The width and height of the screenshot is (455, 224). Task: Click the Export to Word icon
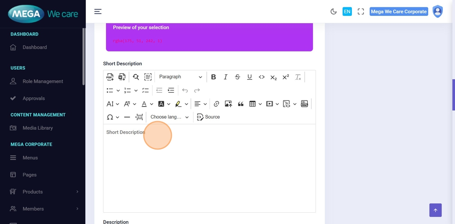[x=122, y=77]
